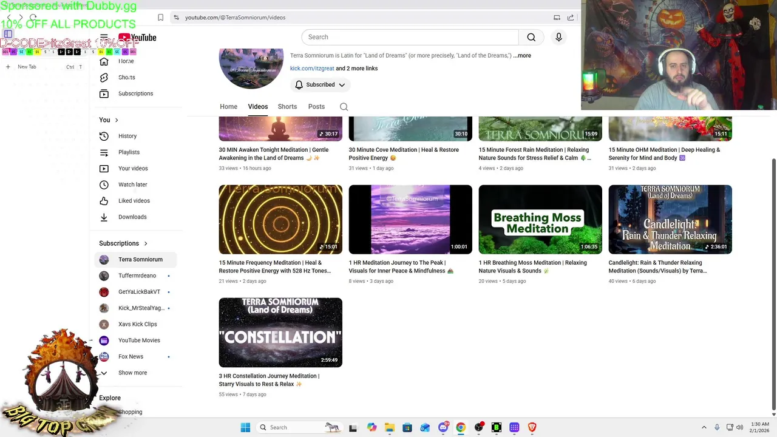Expand the channel description with ...more

click(x=522, y=56)
